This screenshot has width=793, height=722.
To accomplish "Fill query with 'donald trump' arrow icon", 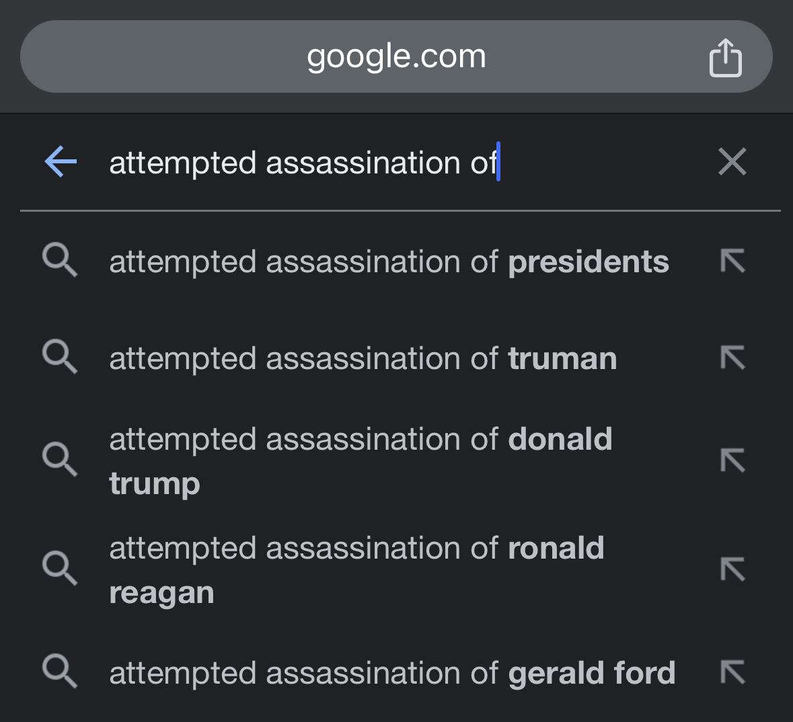I will (732, 460).
